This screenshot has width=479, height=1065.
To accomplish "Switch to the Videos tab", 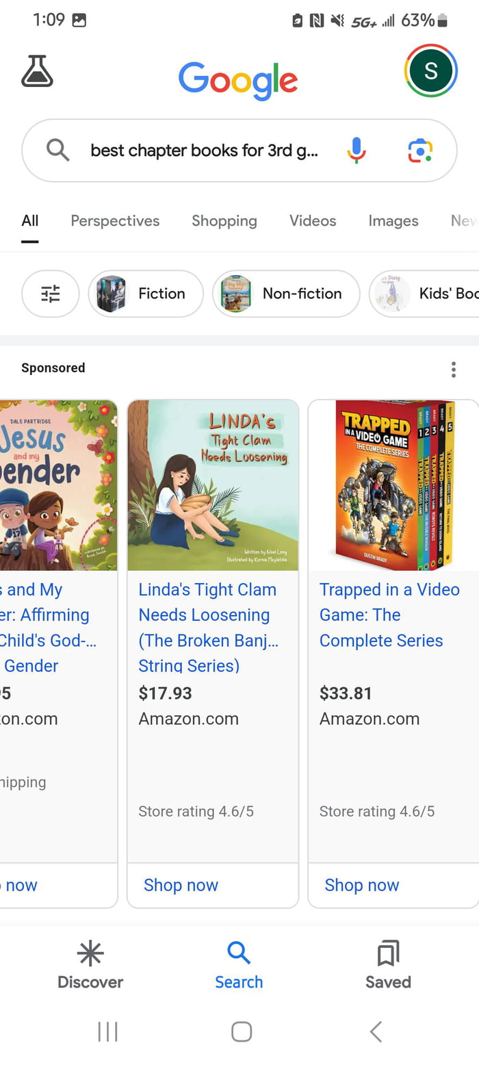I will 313,221.
